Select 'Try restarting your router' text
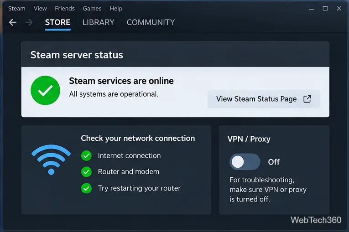349x232 pixels. tap(139, 188)
